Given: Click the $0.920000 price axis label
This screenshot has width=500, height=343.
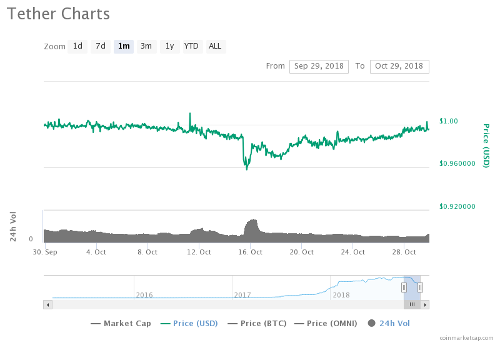Looking at the screenshot, I should (457, 206).
